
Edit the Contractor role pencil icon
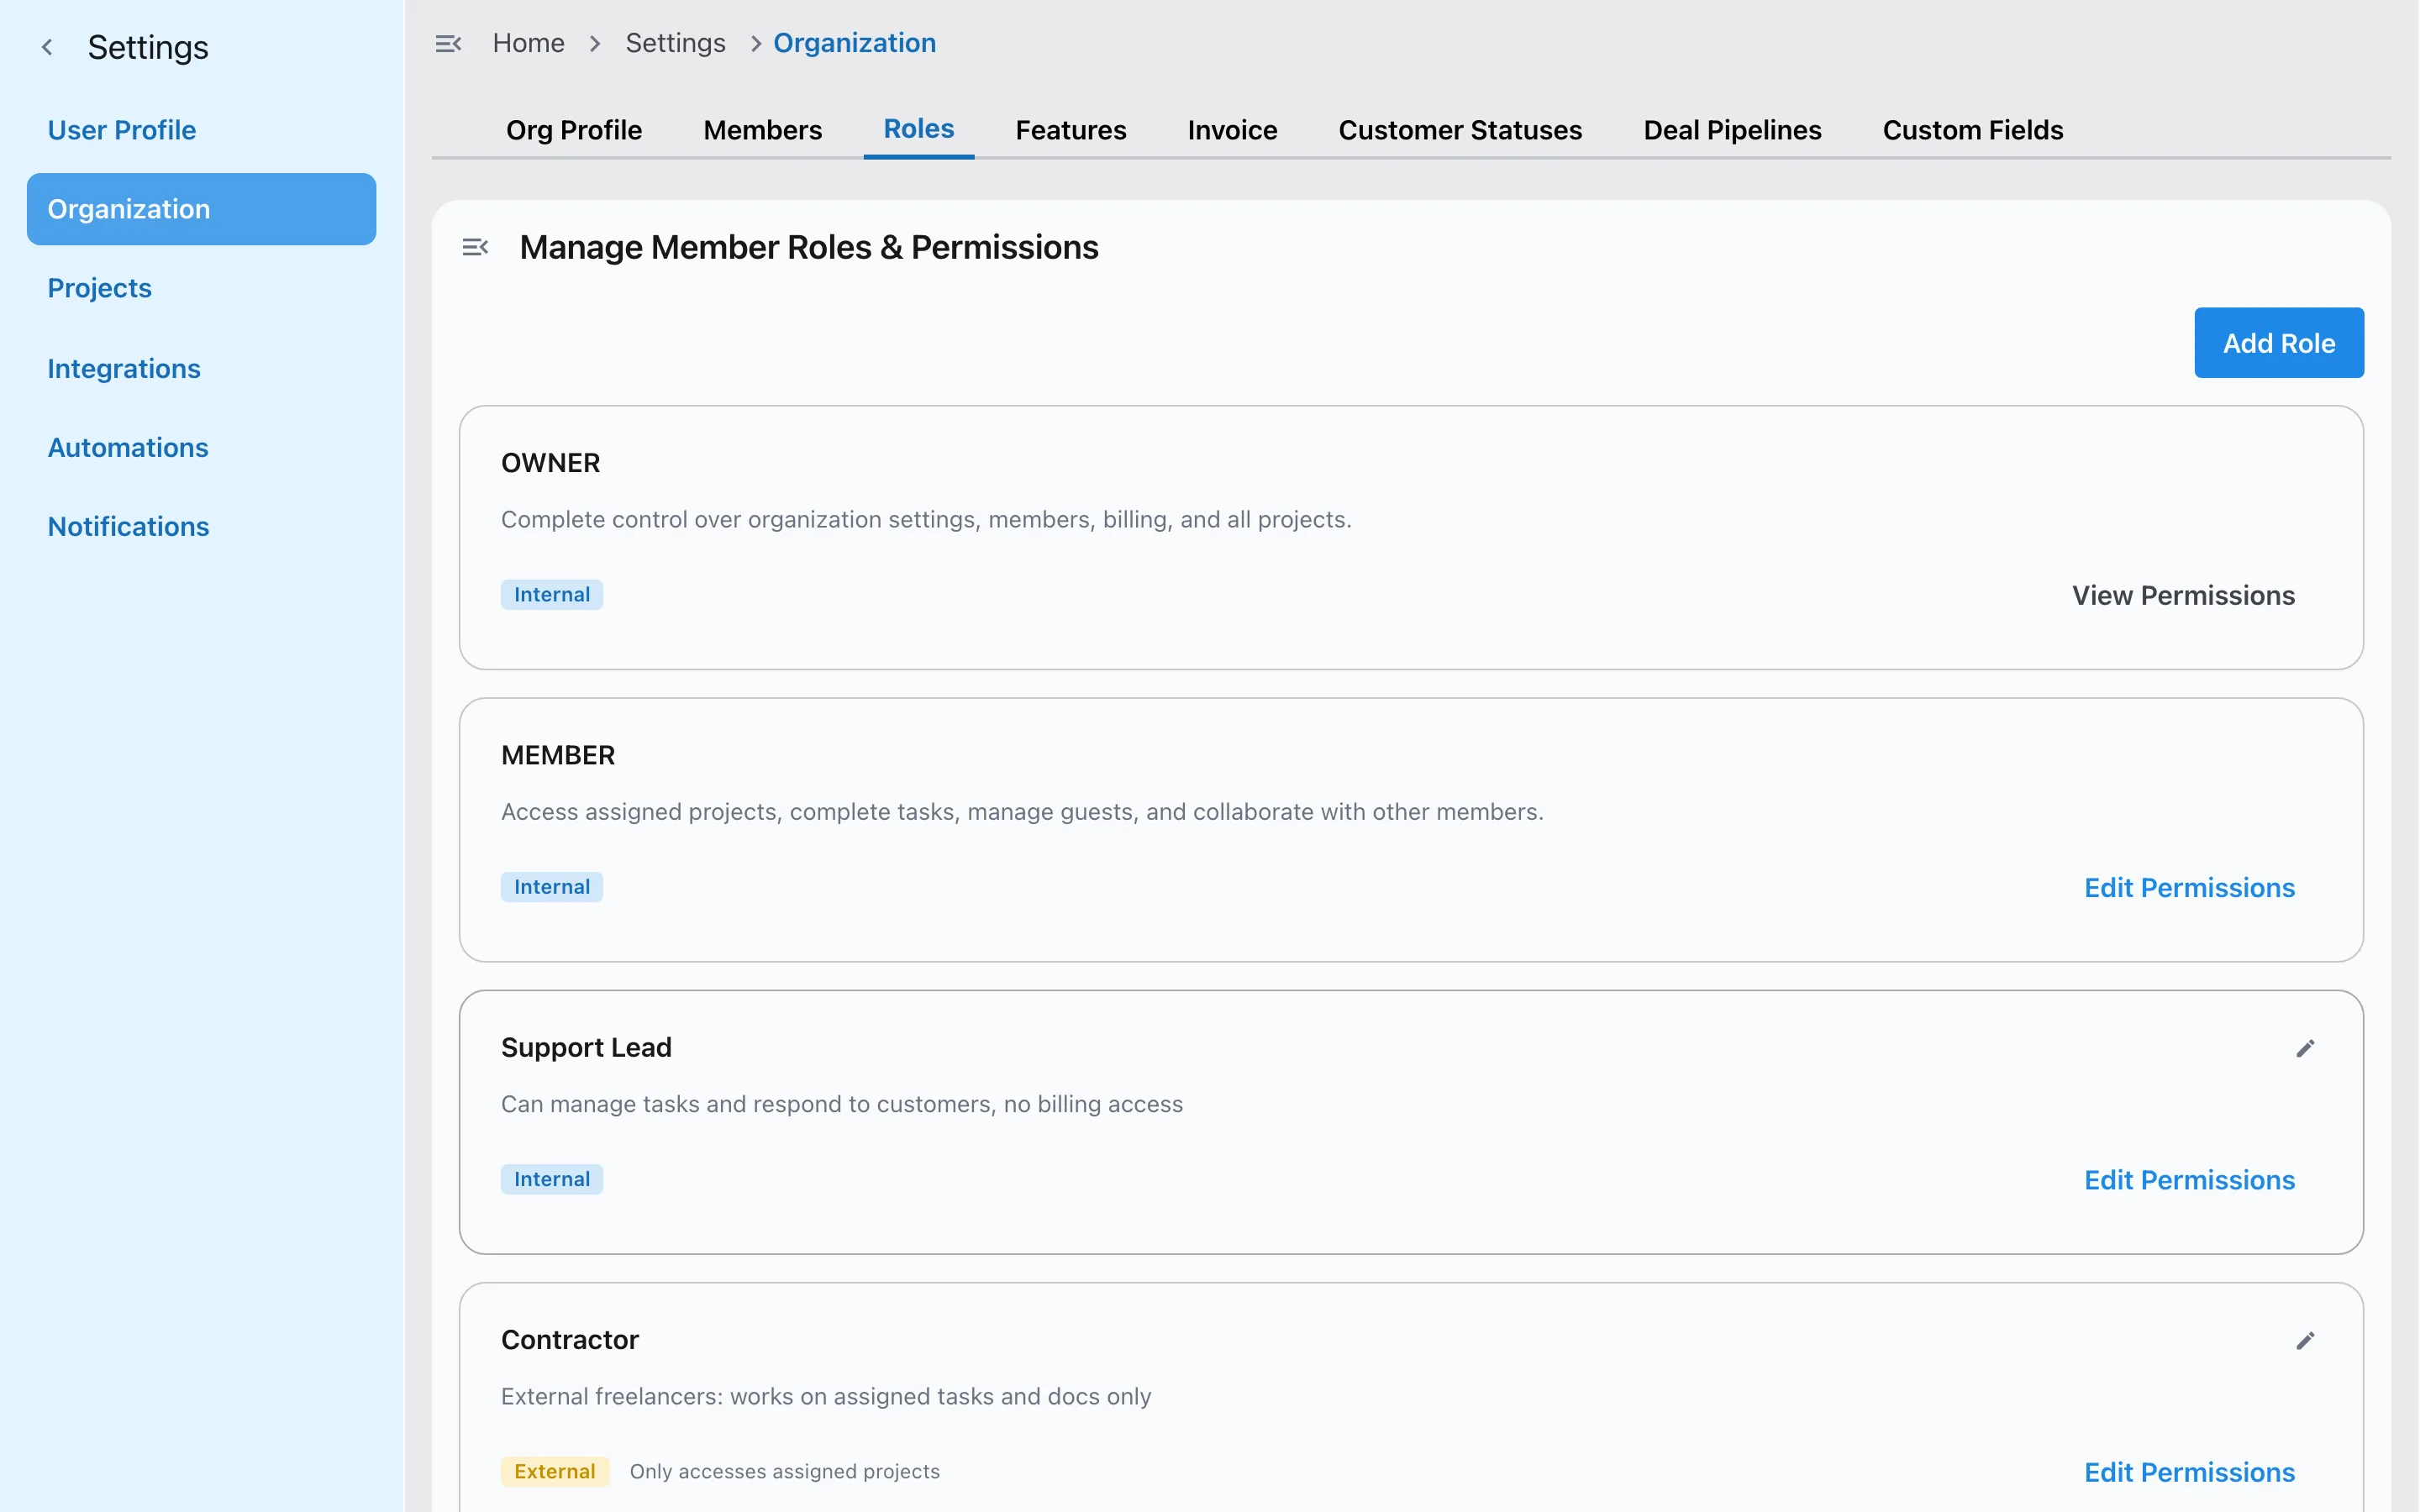[x=2305, y=1340]
